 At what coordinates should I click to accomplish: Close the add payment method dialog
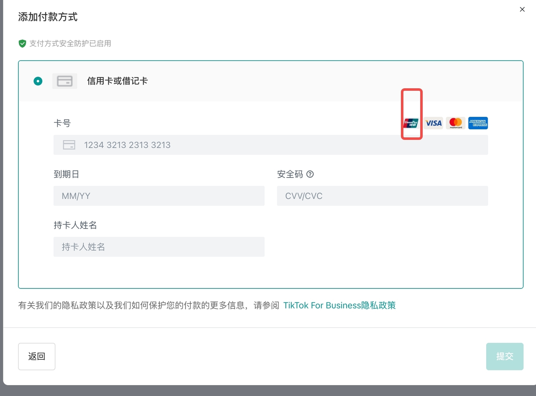click(522, 9)
